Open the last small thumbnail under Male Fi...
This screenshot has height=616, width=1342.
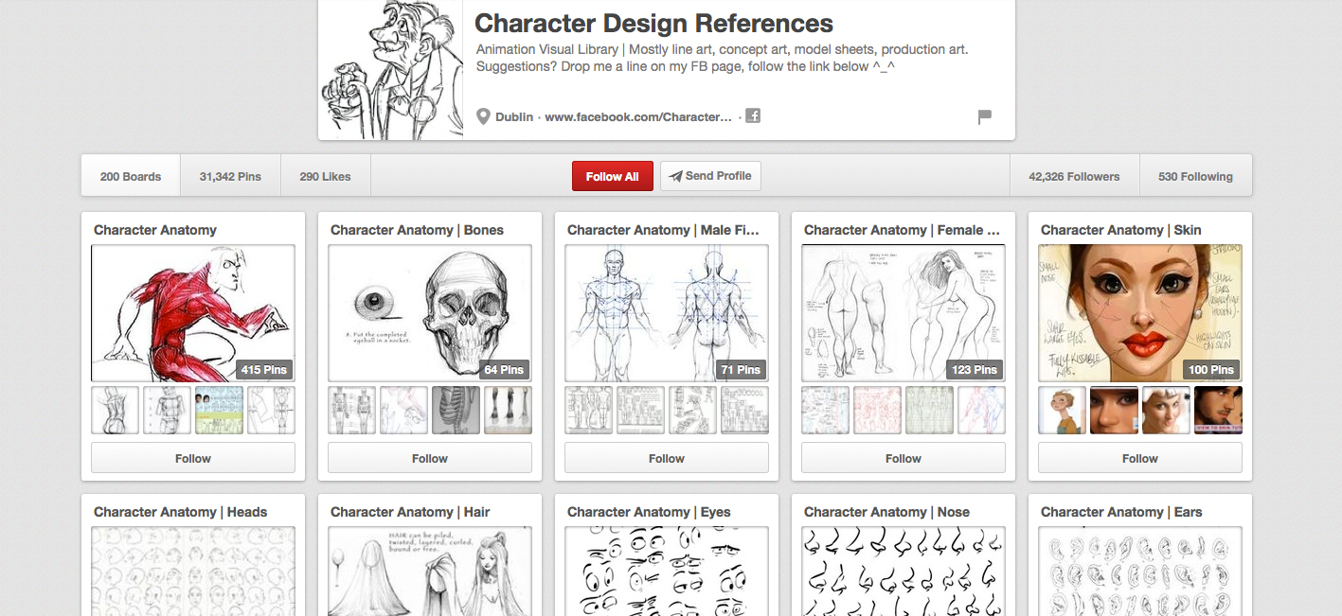point(745,410)
